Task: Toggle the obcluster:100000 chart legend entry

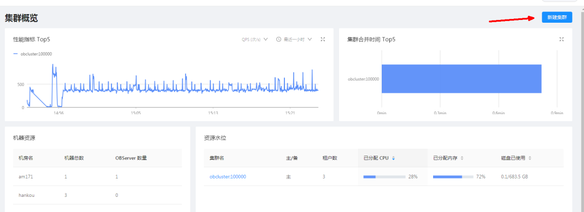Action: pos(32,54)
